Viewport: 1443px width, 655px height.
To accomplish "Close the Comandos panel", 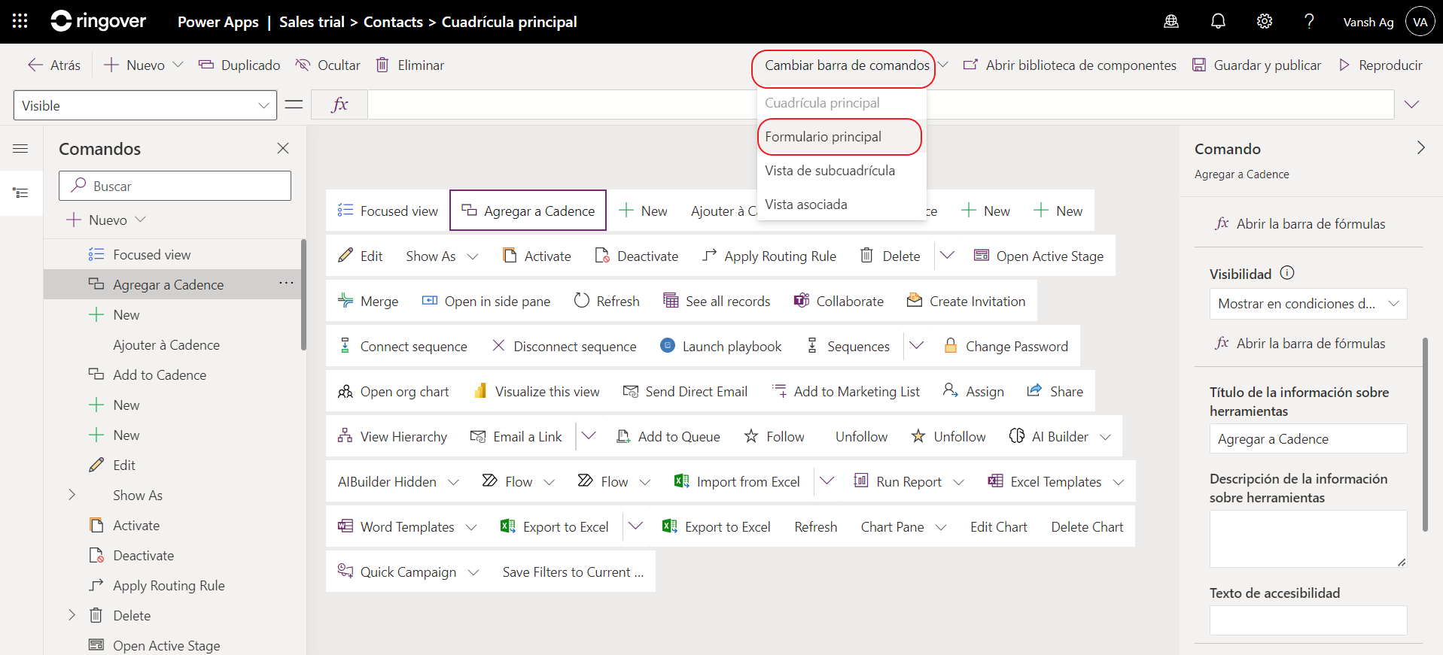I will pos(283,148).
